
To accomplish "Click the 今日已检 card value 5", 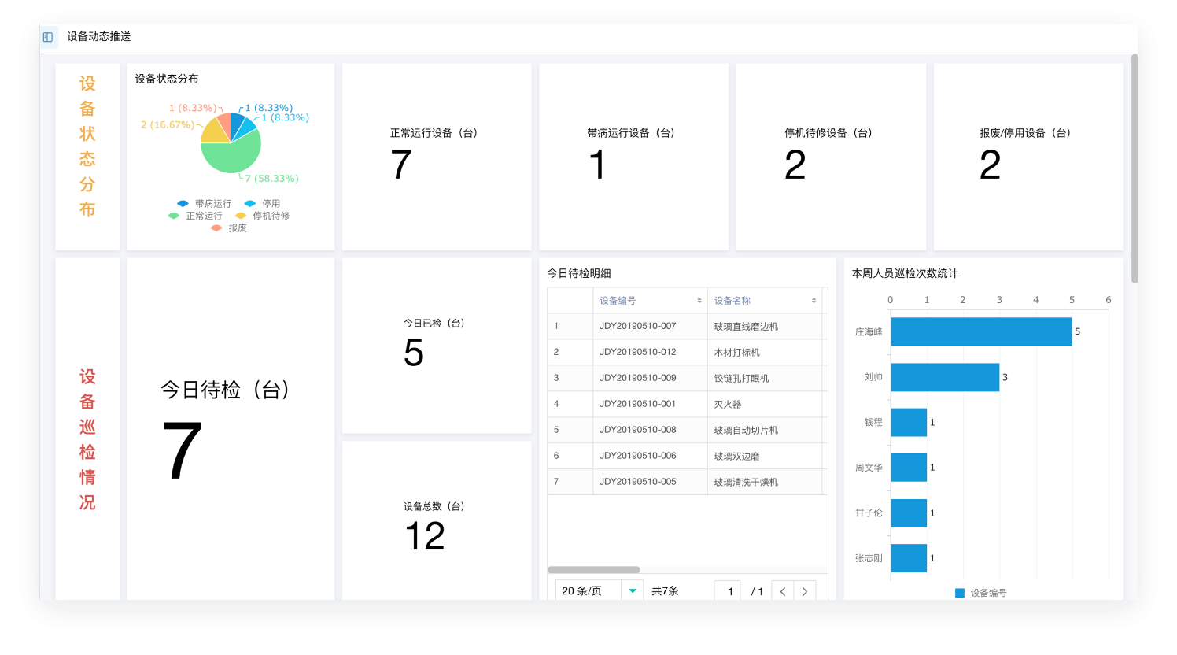I will [x=414, y=353].
